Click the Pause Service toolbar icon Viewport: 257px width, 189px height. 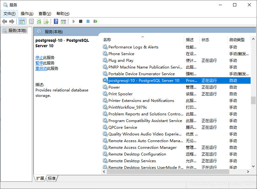tap(88, 21)
